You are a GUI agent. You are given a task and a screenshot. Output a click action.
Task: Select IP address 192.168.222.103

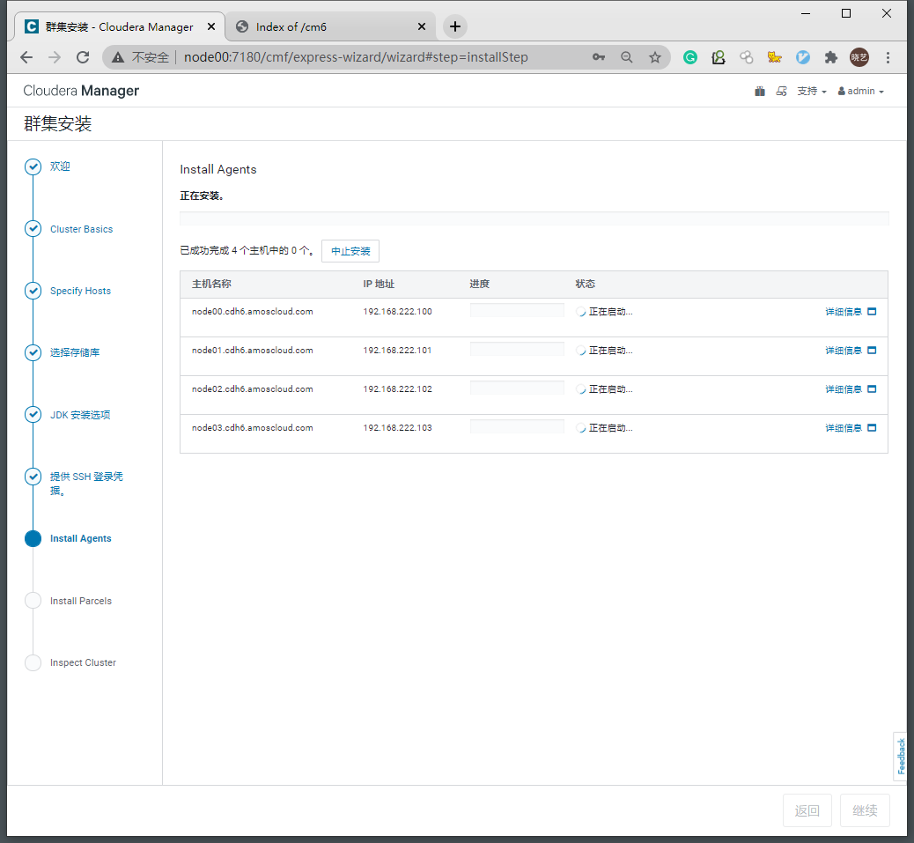tap(397, 427)
